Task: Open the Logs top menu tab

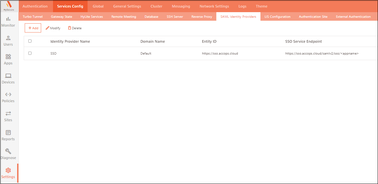Action: tap(242, 6)
